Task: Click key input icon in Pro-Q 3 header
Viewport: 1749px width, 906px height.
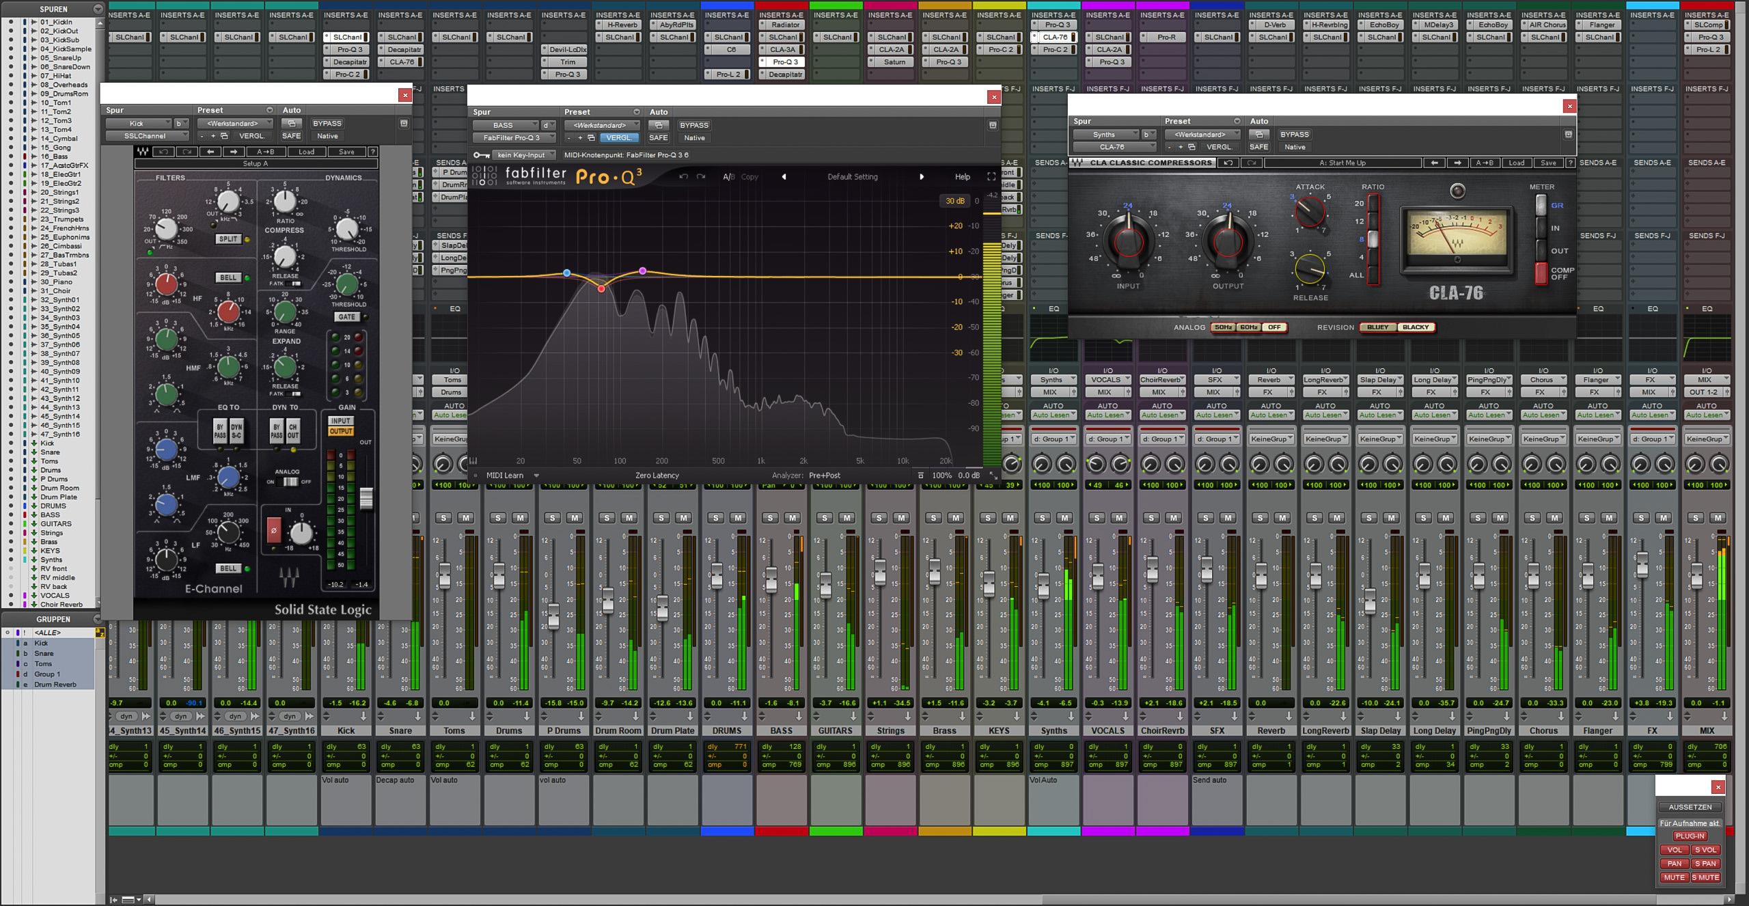Action: [x=481, y=155]
